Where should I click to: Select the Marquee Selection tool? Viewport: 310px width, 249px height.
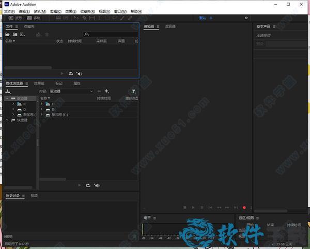point(107,18)
